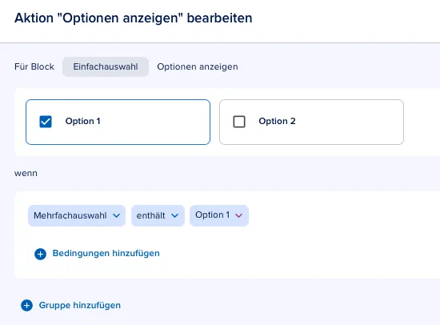Click the chevron arrow on the enthält chip
440x325 pixels.
(175, 215)
